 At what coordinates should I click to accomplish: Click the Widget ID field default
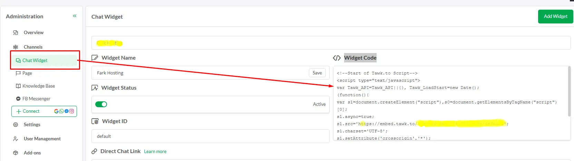(211, 136)
